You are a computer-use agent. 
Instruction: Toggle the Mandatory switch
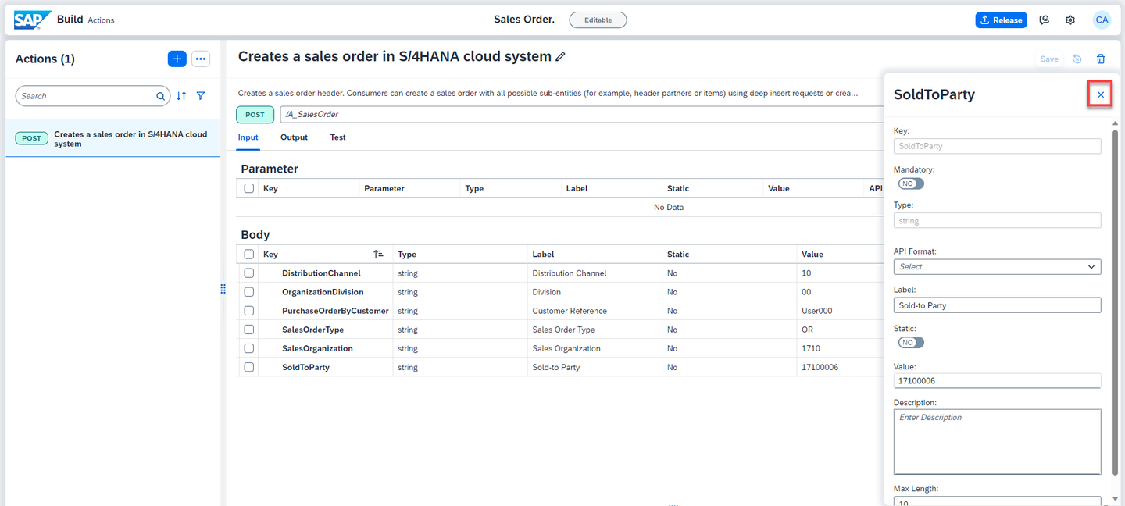[x=910, y=184]
